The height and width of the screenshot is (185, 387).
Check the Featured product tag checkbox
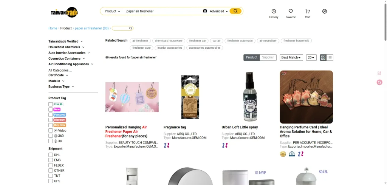[51, 115]
